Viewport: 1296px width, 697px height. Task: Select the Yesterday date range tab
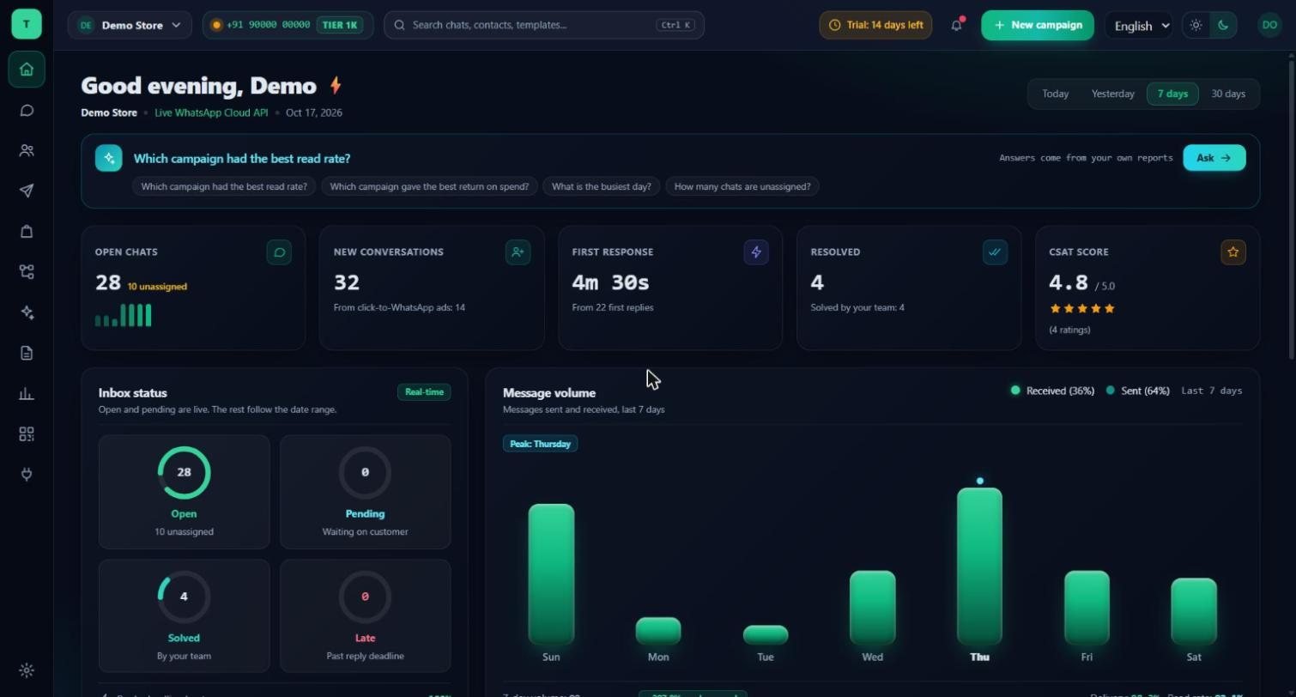pyautogui.click(x=1112, y=94)
